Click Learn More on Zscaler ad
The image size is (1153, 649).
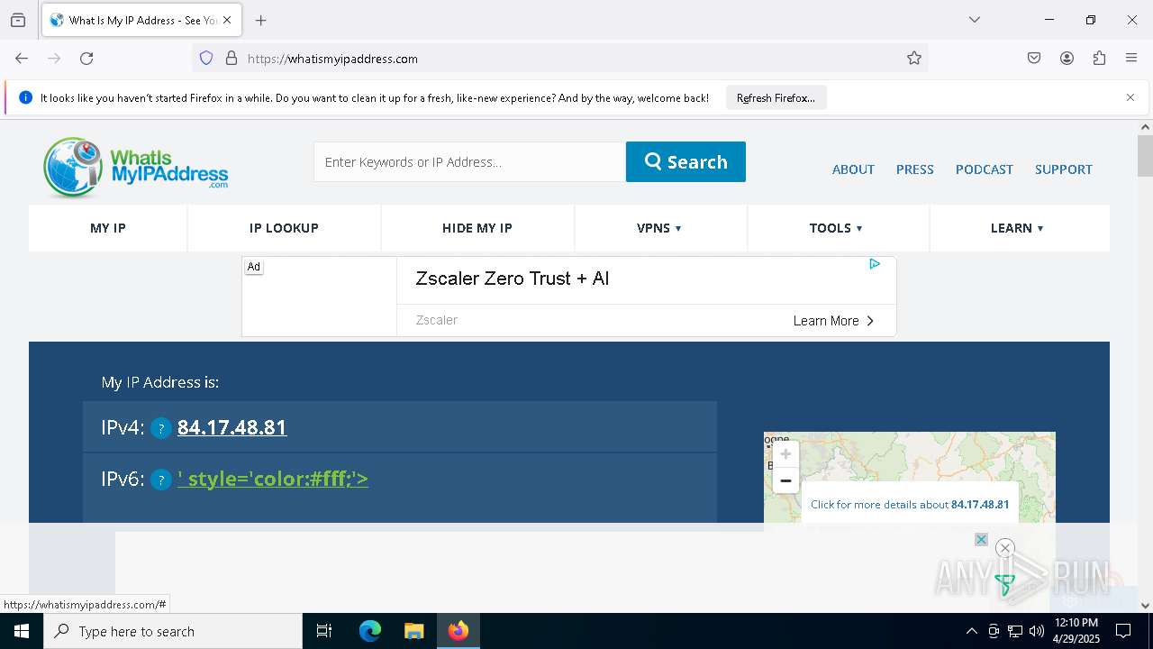(x=833, y=321)
